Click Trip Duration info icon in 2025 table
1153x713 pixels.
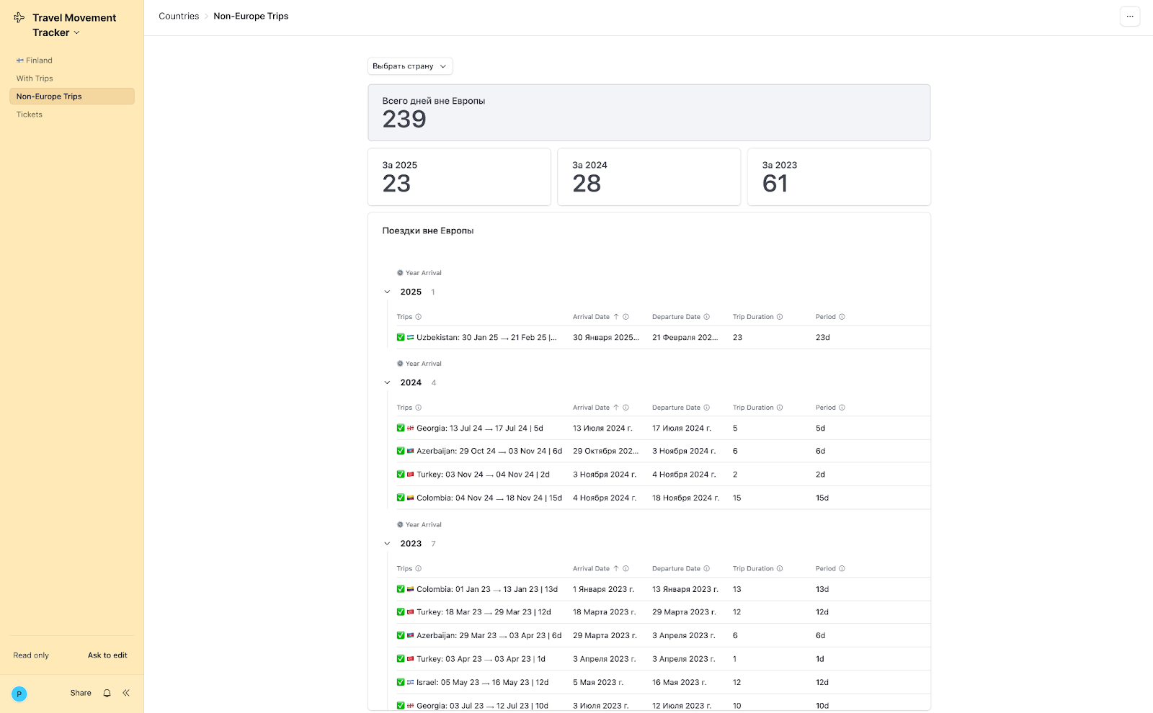[780, 317]
